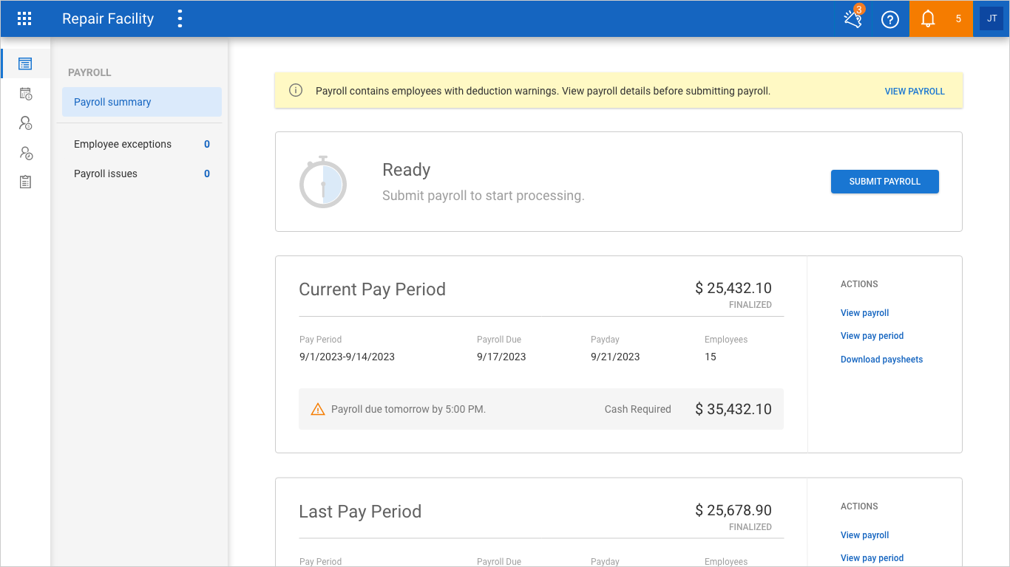Click Download paysheets link
This screenshot has width=1010, height=567.
(x=881, y=360)
